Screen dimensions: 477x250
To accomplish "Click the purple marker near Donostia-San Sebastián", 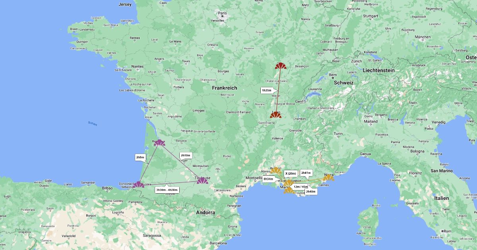I will tap(138, 185).
